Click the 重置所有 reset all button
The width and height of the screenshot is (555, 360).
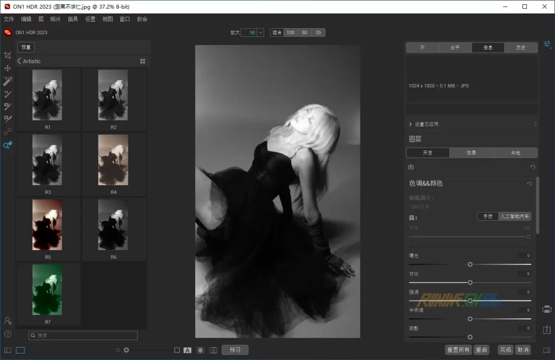tap(458, 350)
